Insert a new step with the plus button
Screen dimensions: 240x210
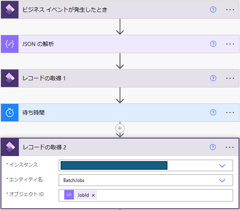pos(120,128)
